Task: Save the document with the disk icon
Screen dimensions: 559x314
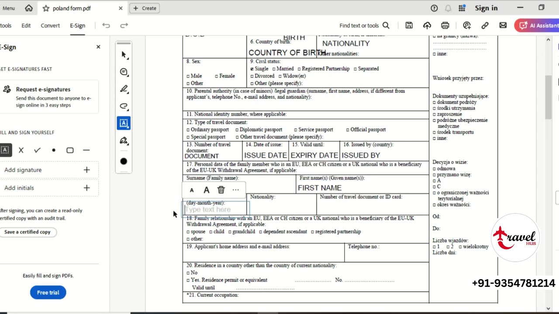Action: (x=409, y=25)
